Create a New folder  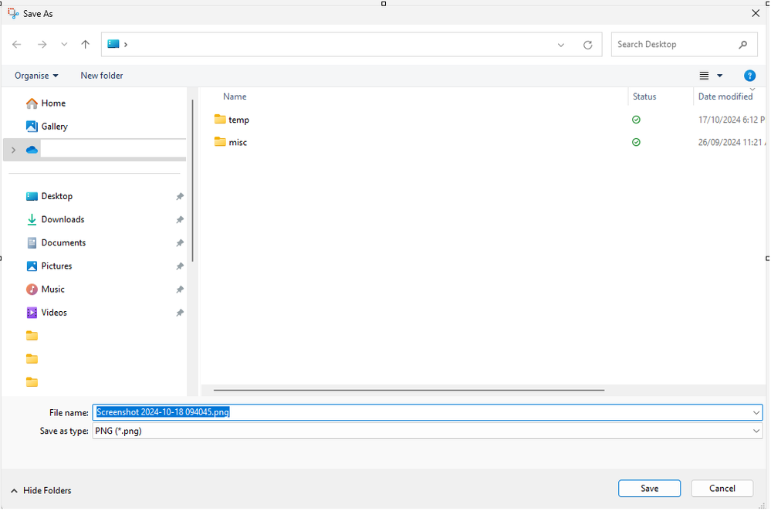click(x=102, y=75)
